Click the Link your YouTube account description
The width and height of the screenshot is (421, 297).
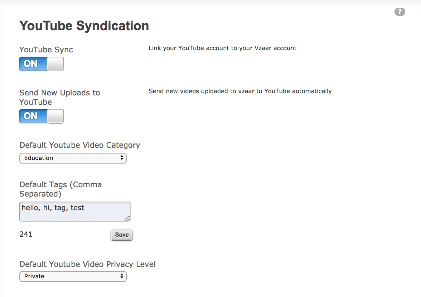click(223, 48)
